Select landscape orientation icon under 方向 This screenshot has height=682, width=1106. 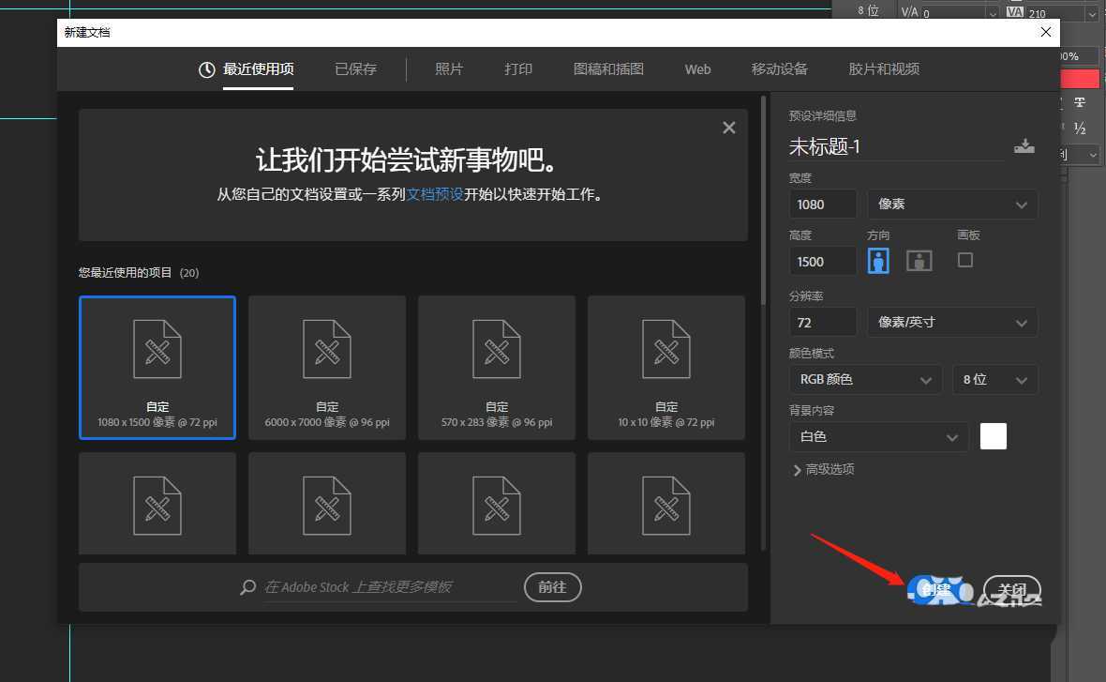pyautogui.click(x=919, y=260)
